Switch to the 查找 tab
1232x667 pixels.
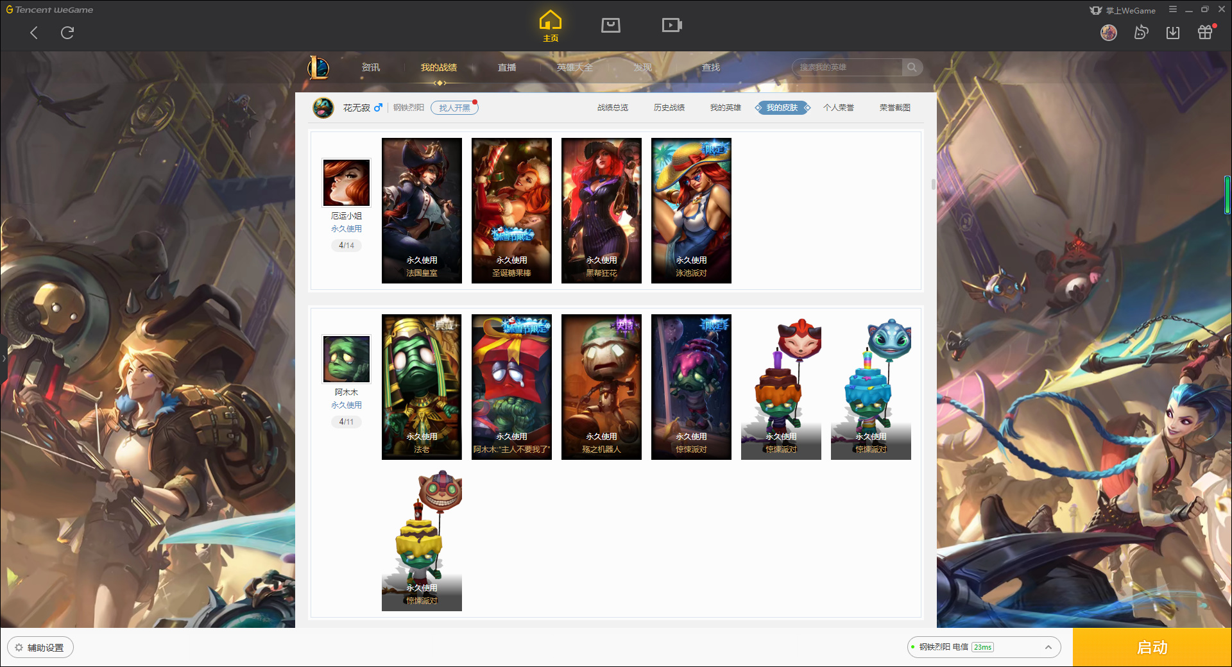point(711,67)
